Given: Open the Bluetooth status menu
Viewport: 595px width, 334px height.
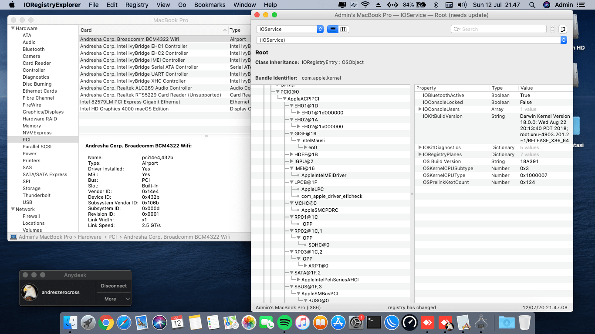Looking at the screenshot, I should 436,5.
